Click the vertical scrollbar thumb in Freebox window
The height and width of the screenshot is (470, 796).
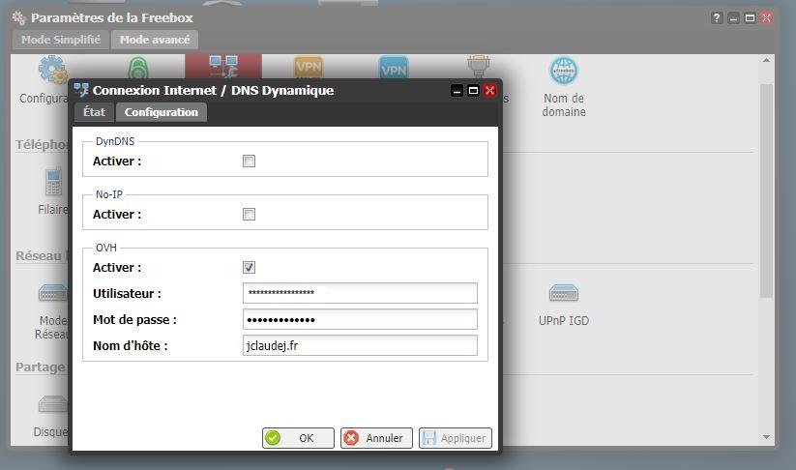tap(767, 191)
